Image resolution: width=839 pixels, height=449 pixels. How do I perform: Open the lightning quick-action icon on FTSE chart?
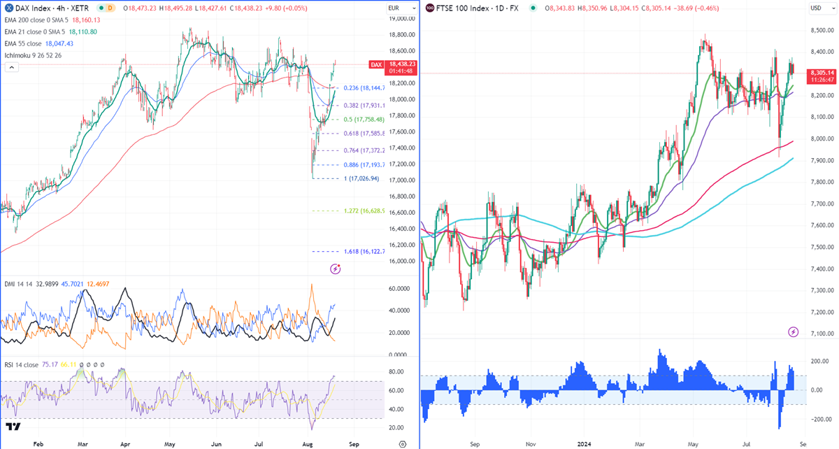click(793, 331)
